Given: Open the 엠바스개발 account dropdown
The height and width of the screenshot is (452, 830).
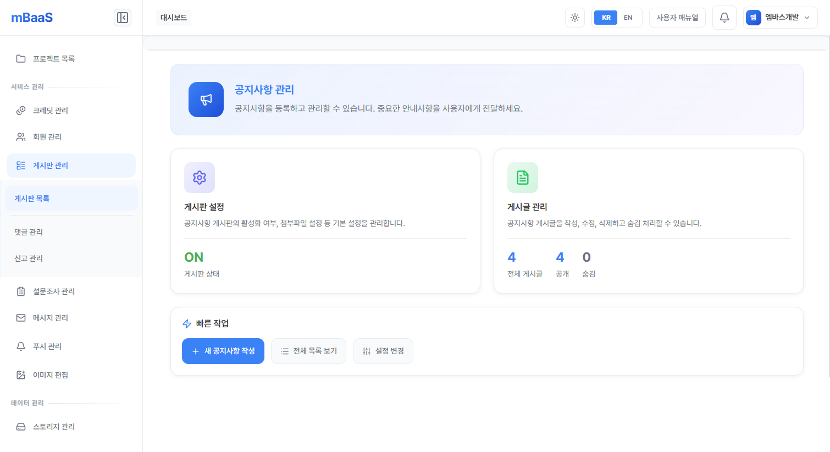Looking at the screenshot, I should coord(780,17).
